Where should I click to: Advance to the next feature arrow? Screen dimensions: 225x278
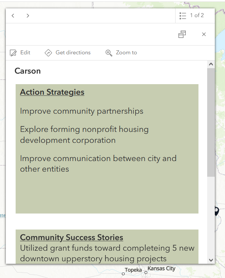(28, 16)
